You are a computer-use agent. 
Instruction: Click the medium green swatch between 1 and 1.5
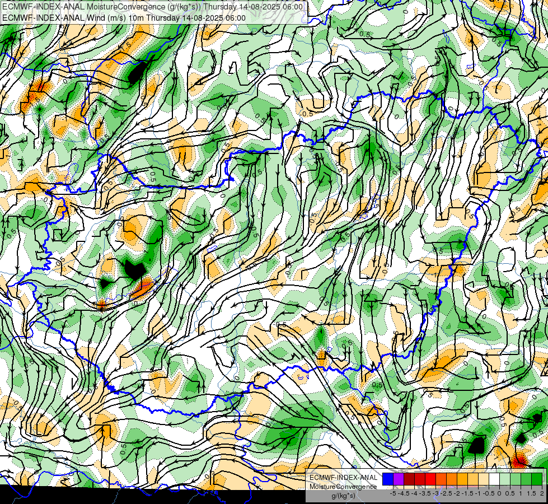[x=526, y=479]
